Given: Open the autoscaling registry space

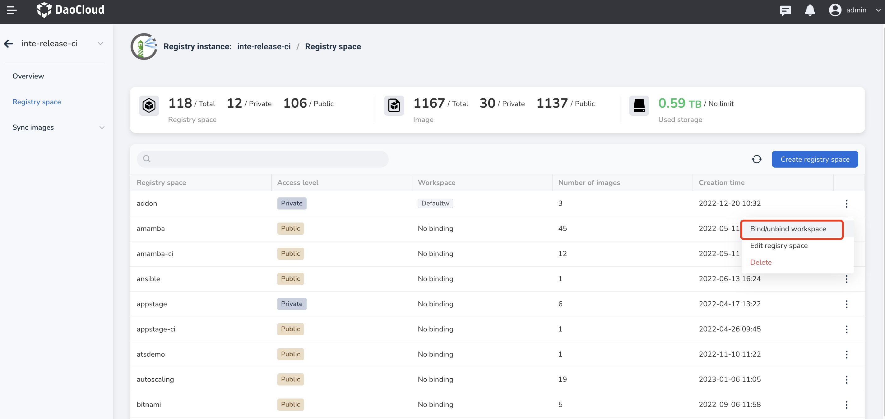Looking at the screenshot, I should point(155,380).
